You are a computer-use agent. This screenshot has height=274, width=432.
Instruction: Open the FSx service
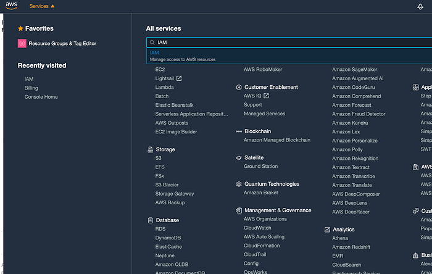click(x=159, y=176)
